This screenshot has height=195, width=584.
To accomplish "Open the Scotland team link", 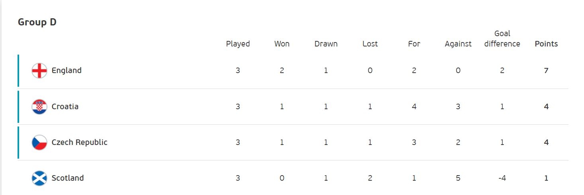I will tap(68, 178).
